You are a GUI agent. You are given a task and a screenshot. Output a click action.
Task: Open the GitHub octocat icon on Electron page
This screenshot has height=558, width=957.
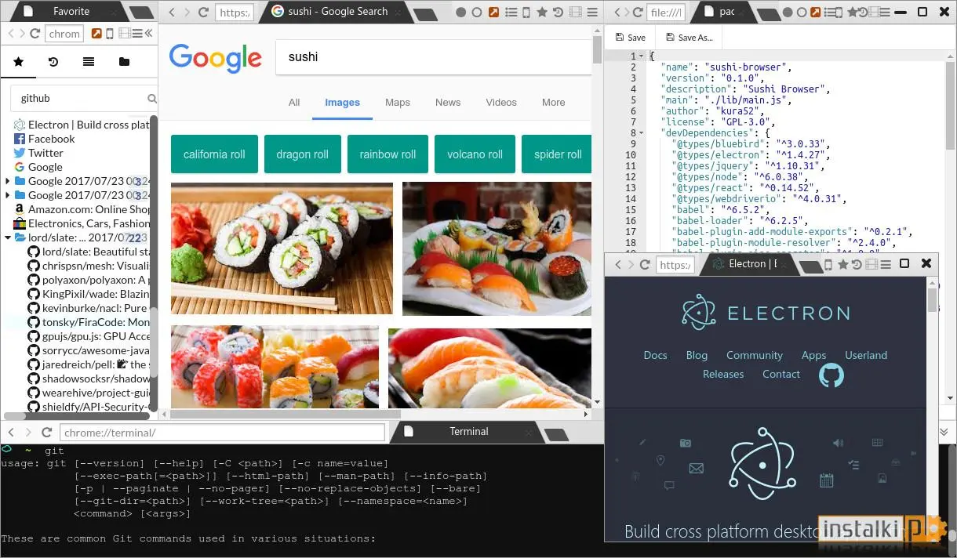(831, 375)
